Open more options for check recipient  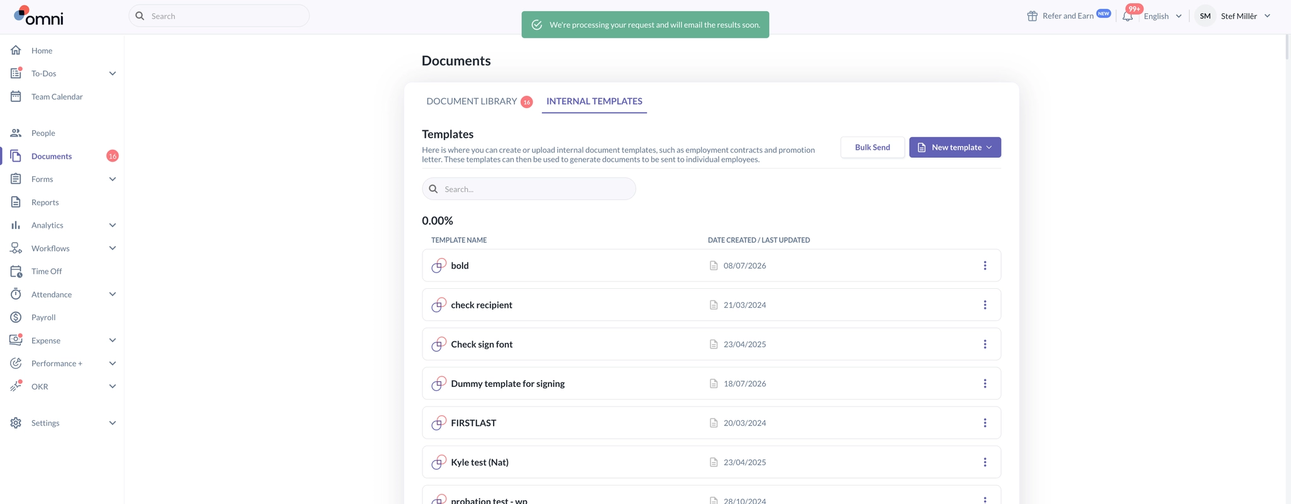tap(985, 305)
